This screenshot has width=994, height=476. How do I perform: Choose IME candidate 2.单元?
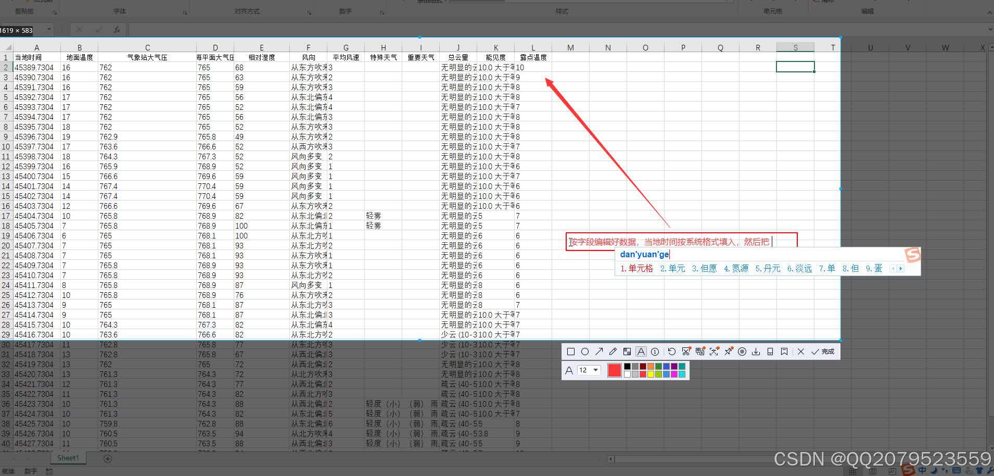coord(673,268)
